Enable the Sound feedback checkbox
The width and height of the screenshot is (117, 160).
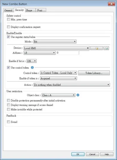pos(8,122)
